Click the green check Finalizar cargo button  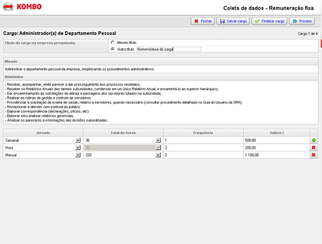point(269,21)
